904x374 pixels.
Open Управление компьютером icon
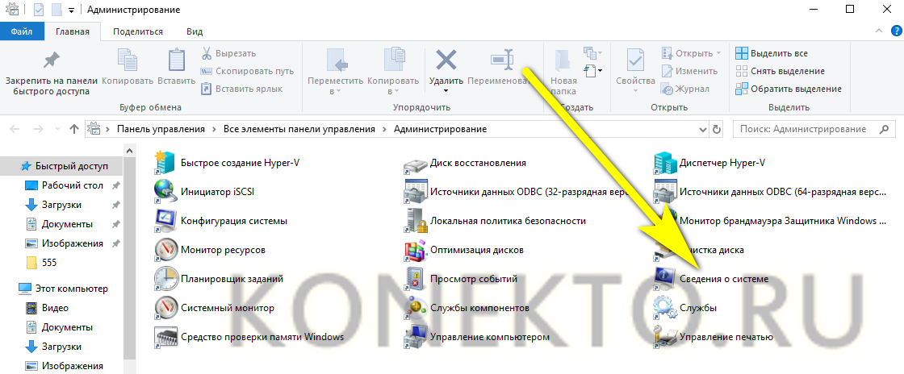click(415, 337)
